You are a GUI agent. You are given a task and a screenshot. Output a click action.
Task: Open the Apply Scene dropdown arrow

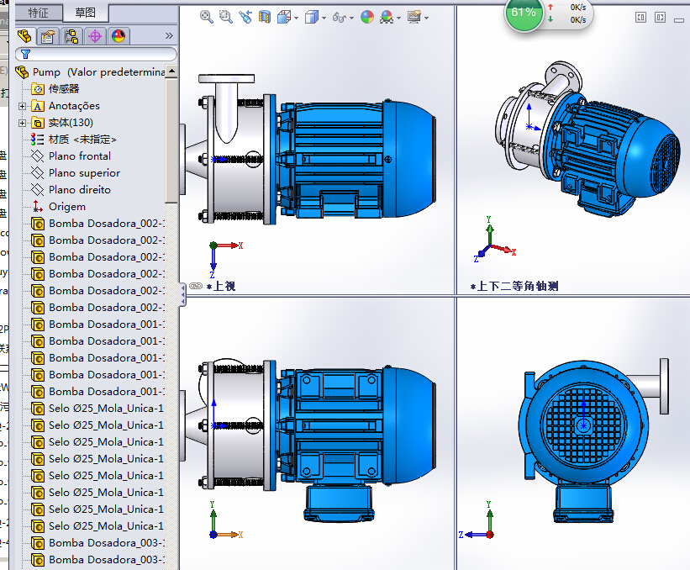tap(398, 18)
